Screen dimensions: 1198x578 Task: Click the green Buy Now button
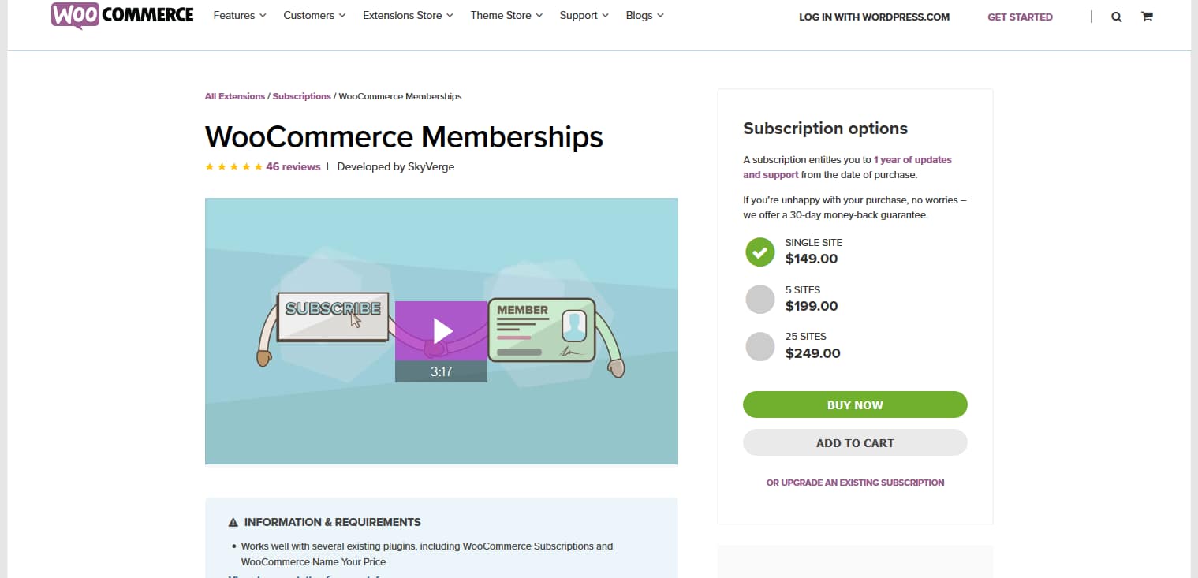click(855, 405)
